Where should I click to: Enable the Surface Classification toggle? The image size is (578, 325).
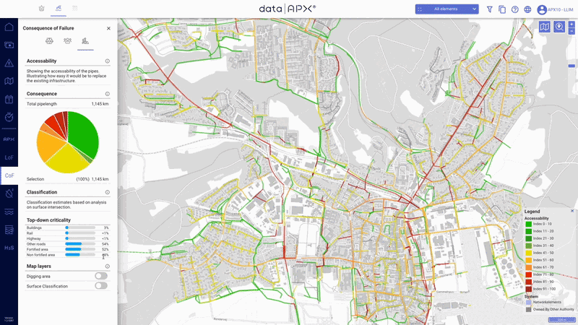coord(100,286)
